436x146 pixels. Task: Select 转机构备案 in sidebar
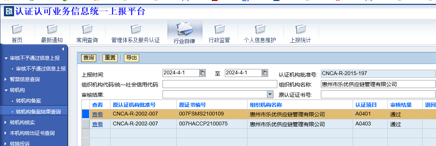[x=28, y=101]
